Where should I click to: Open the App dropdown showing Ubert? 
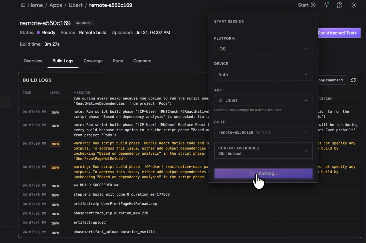(x=263, y=100)
